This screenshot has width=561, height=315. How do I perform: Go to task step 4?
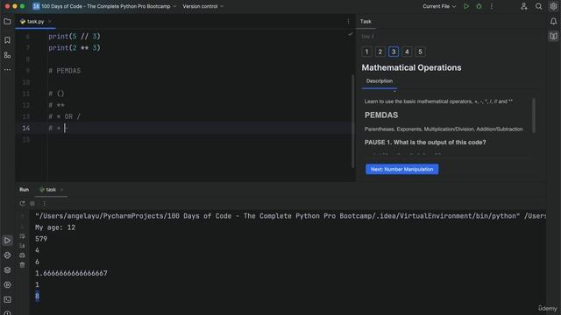(x=407, y=52)
